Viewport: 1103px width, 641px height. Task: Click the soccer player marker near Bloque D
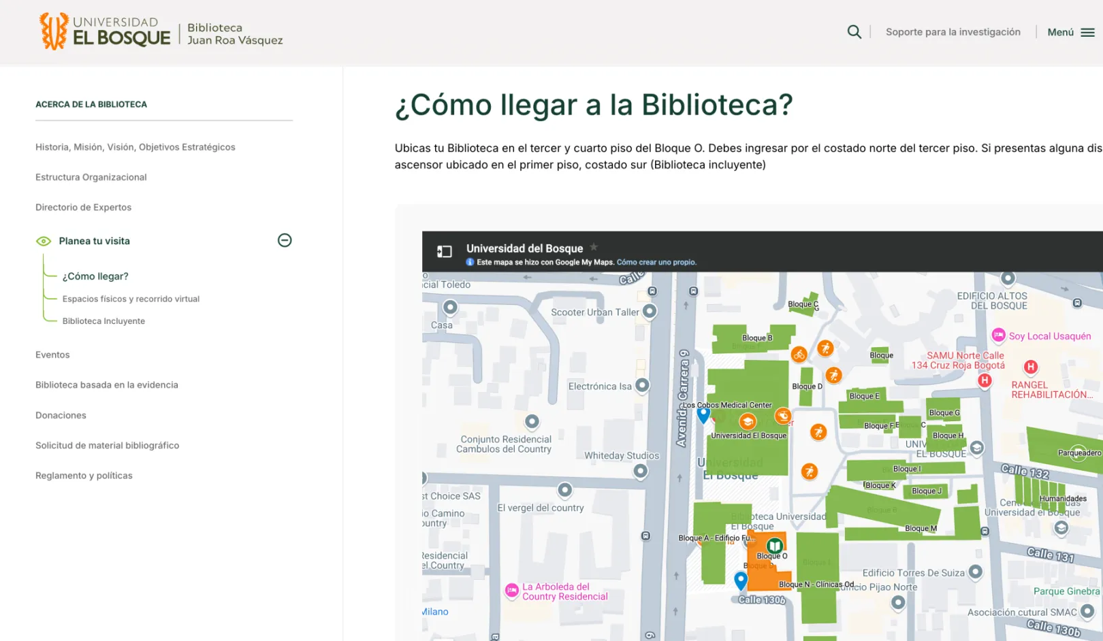coord(834,375)
